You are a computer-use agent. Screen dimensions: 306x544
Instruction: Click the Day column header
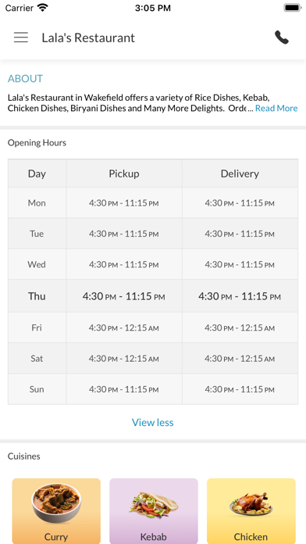click(37, 174)
